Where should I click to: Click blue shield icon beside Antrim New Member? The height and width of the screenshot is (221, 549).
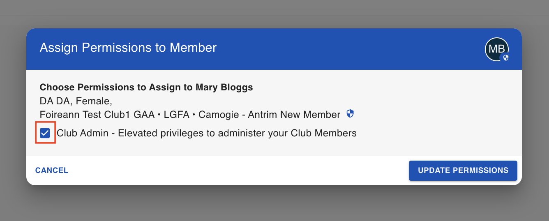[x=350, y=114]
